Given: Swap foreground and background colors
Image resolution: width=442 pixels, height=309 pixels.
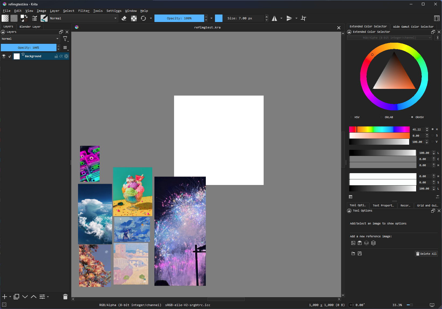Looking at the screenshot, I should click(x=26, y=16).
